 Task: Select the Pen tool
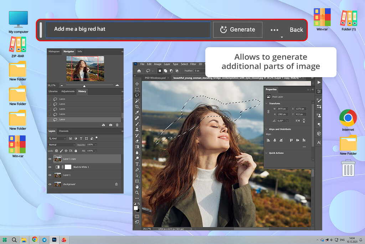click(x=137, y=170)
